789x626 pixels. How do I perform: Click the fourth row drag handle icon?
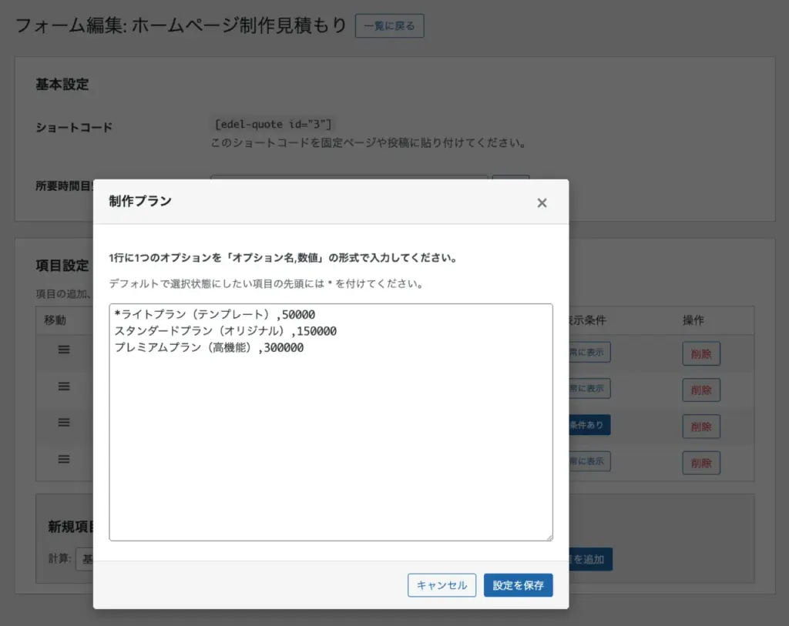[x=64, y=459]
